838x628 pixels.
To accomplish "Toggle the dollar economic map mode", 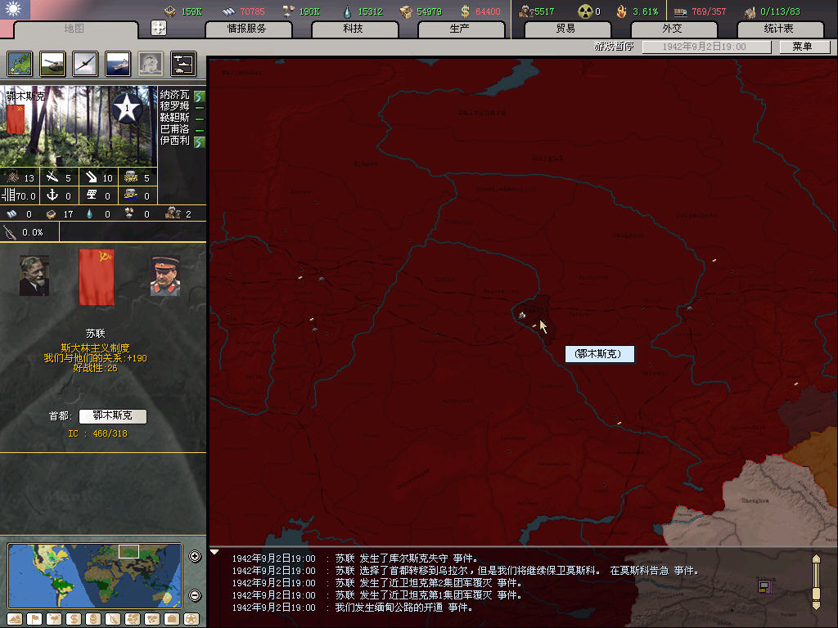I will tap(73, 619).
